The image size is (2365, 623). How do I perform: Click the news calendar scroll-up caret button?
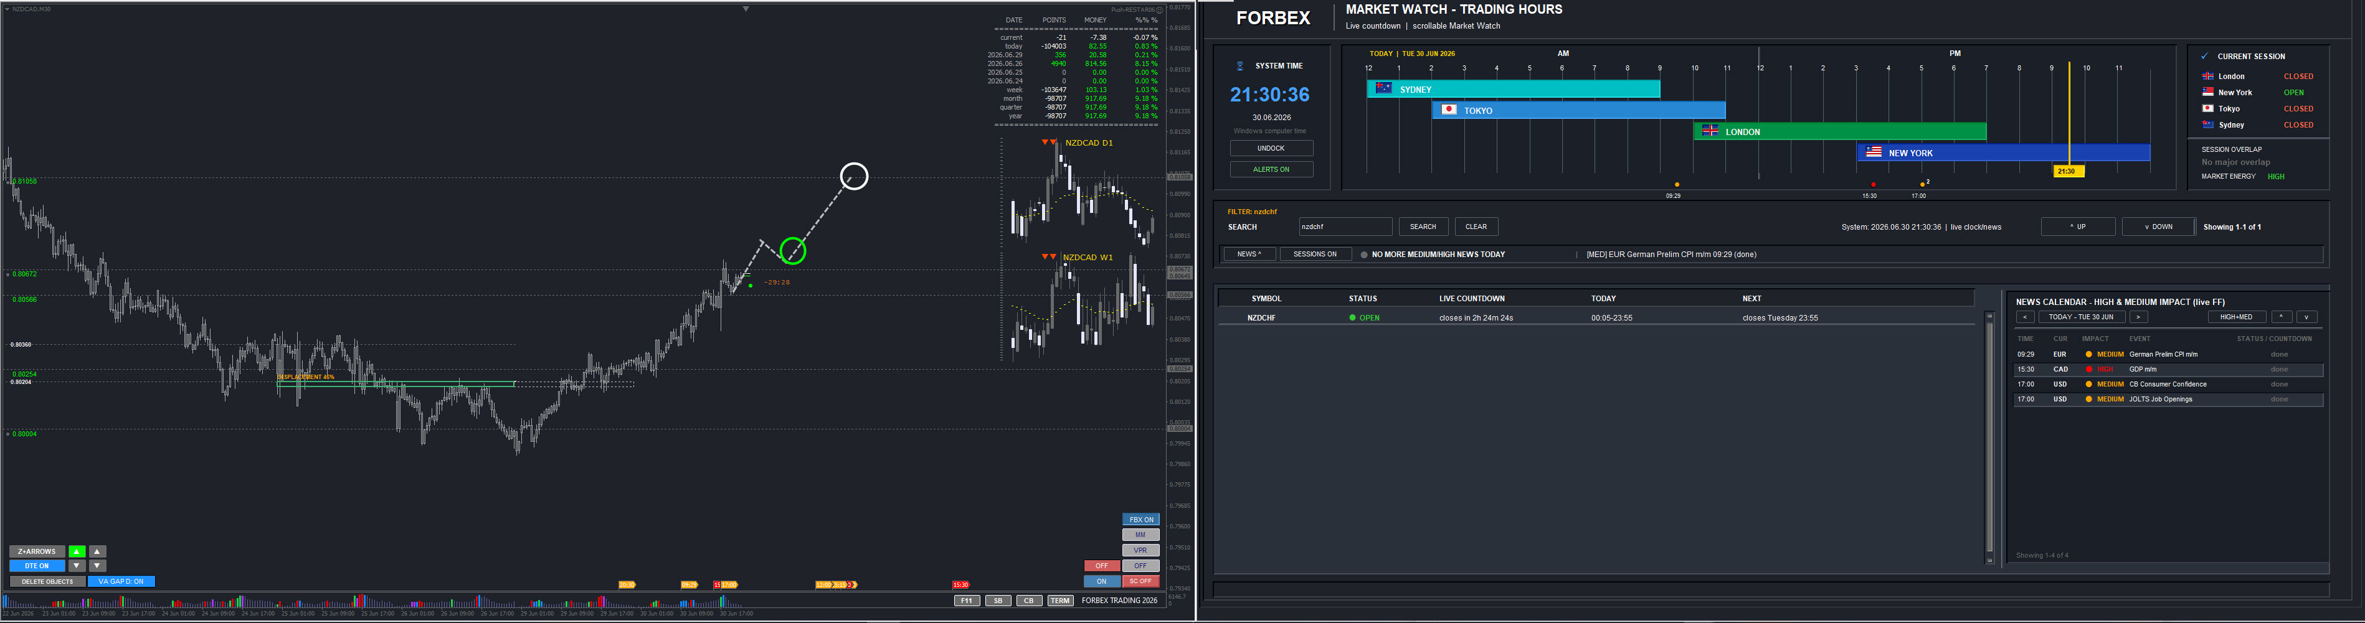coord(2282,317)
